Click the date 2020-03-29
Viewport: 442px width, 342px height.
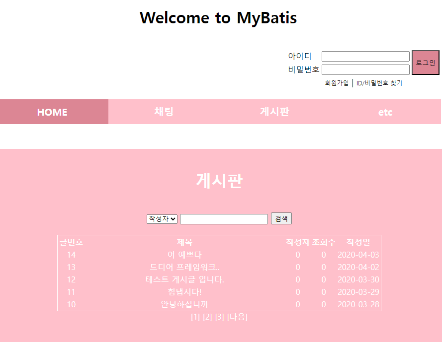pyautogui.click(x=358, y=292)
